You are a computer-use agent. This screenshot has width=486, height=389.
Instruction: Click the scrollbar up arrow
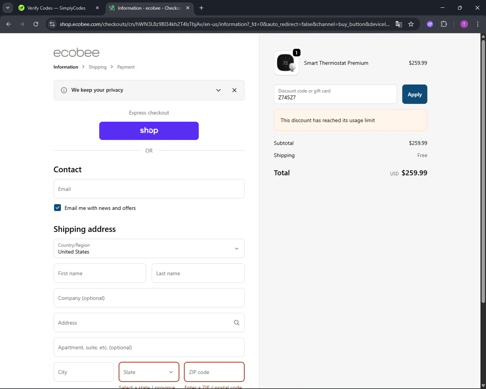click(483, 36)
